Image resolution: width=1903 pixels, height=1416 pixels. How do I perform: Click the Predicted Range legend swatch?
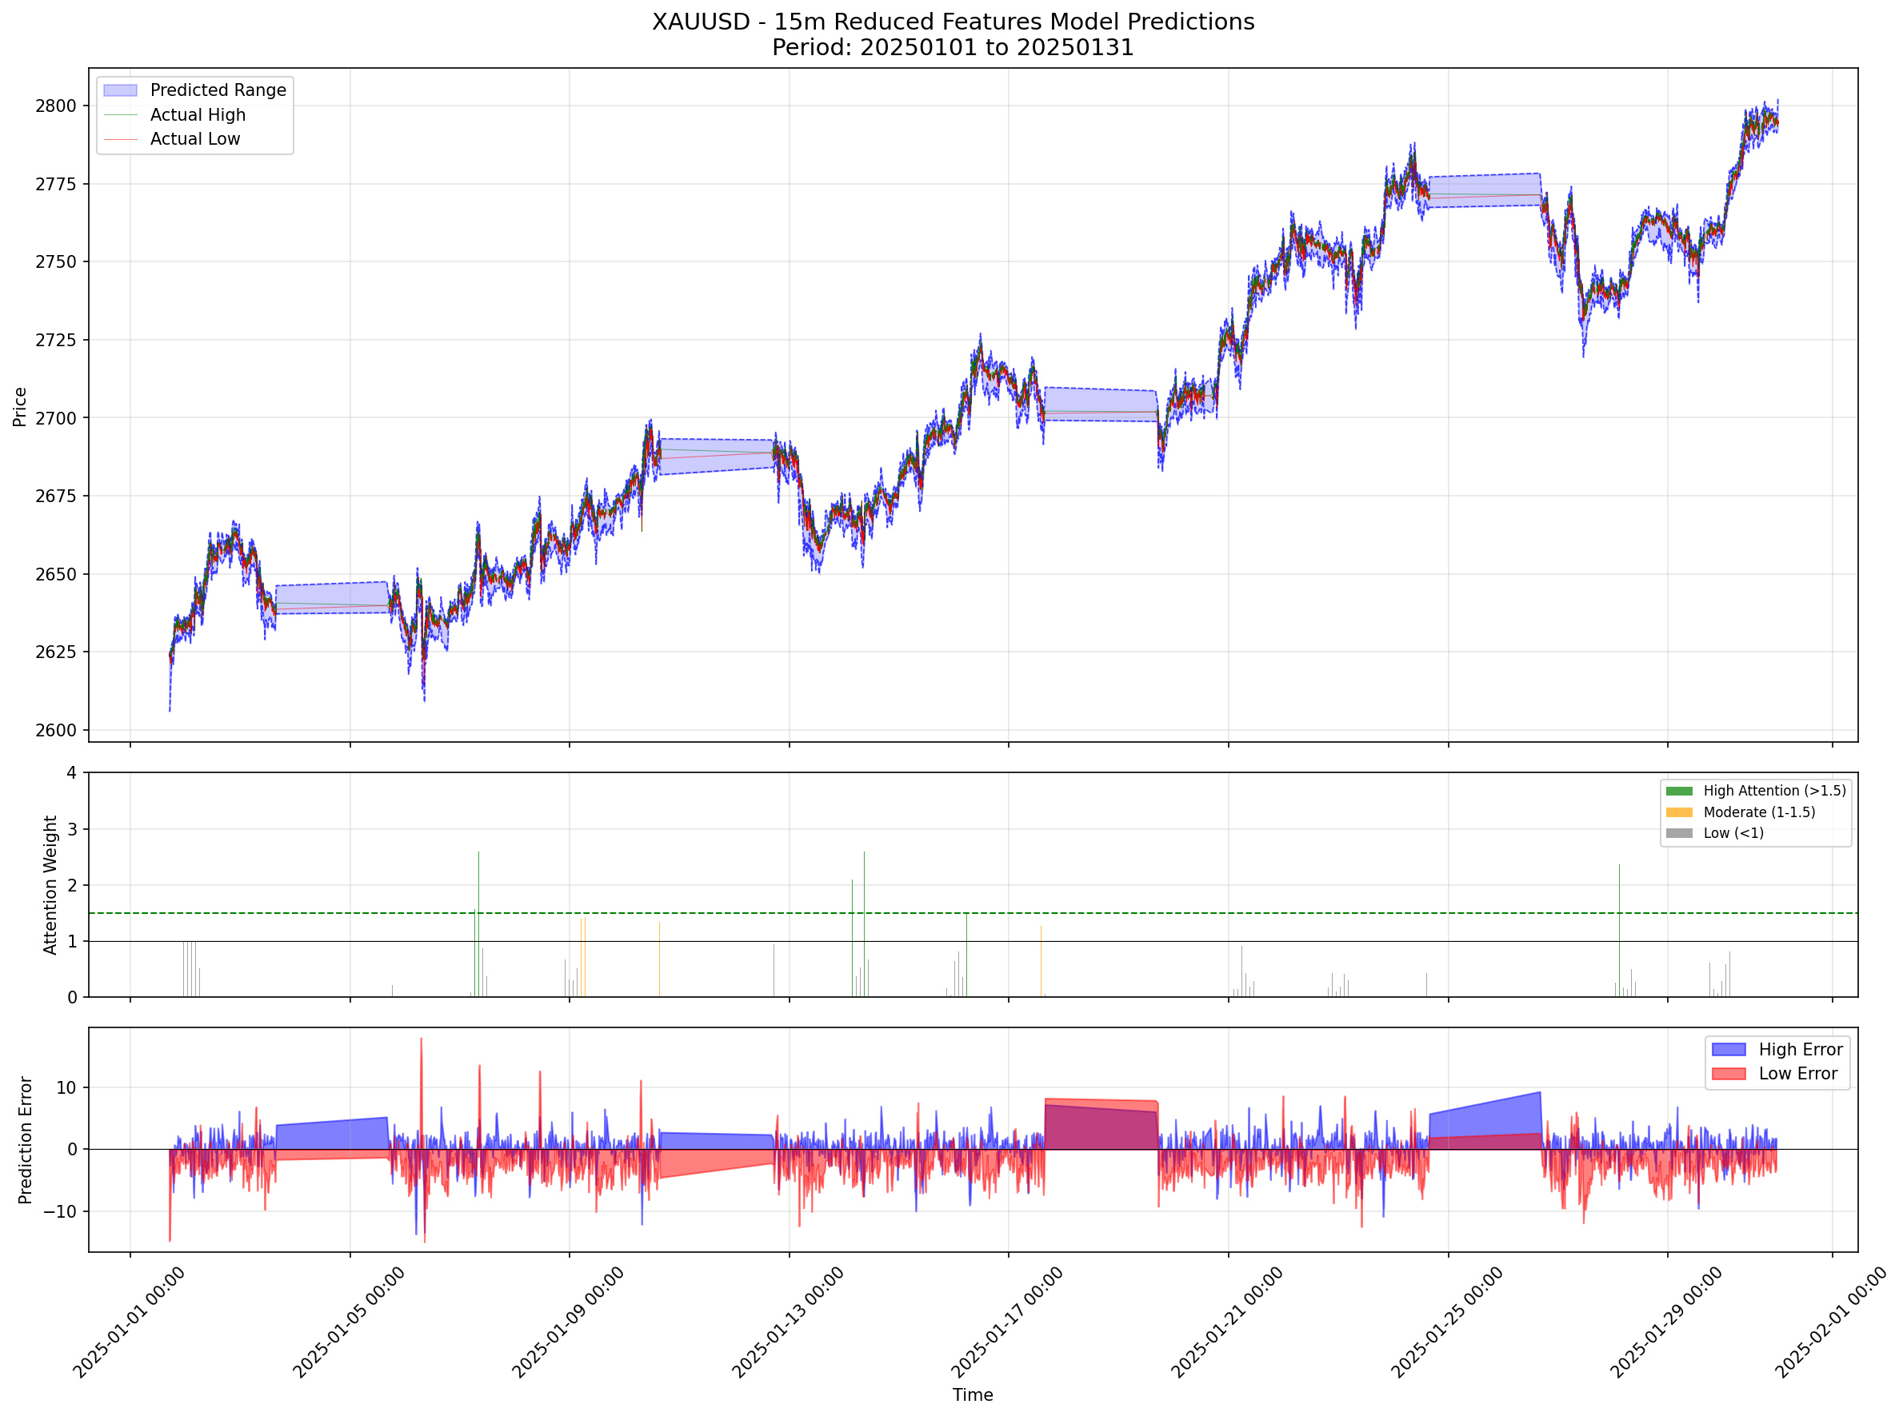120,90
